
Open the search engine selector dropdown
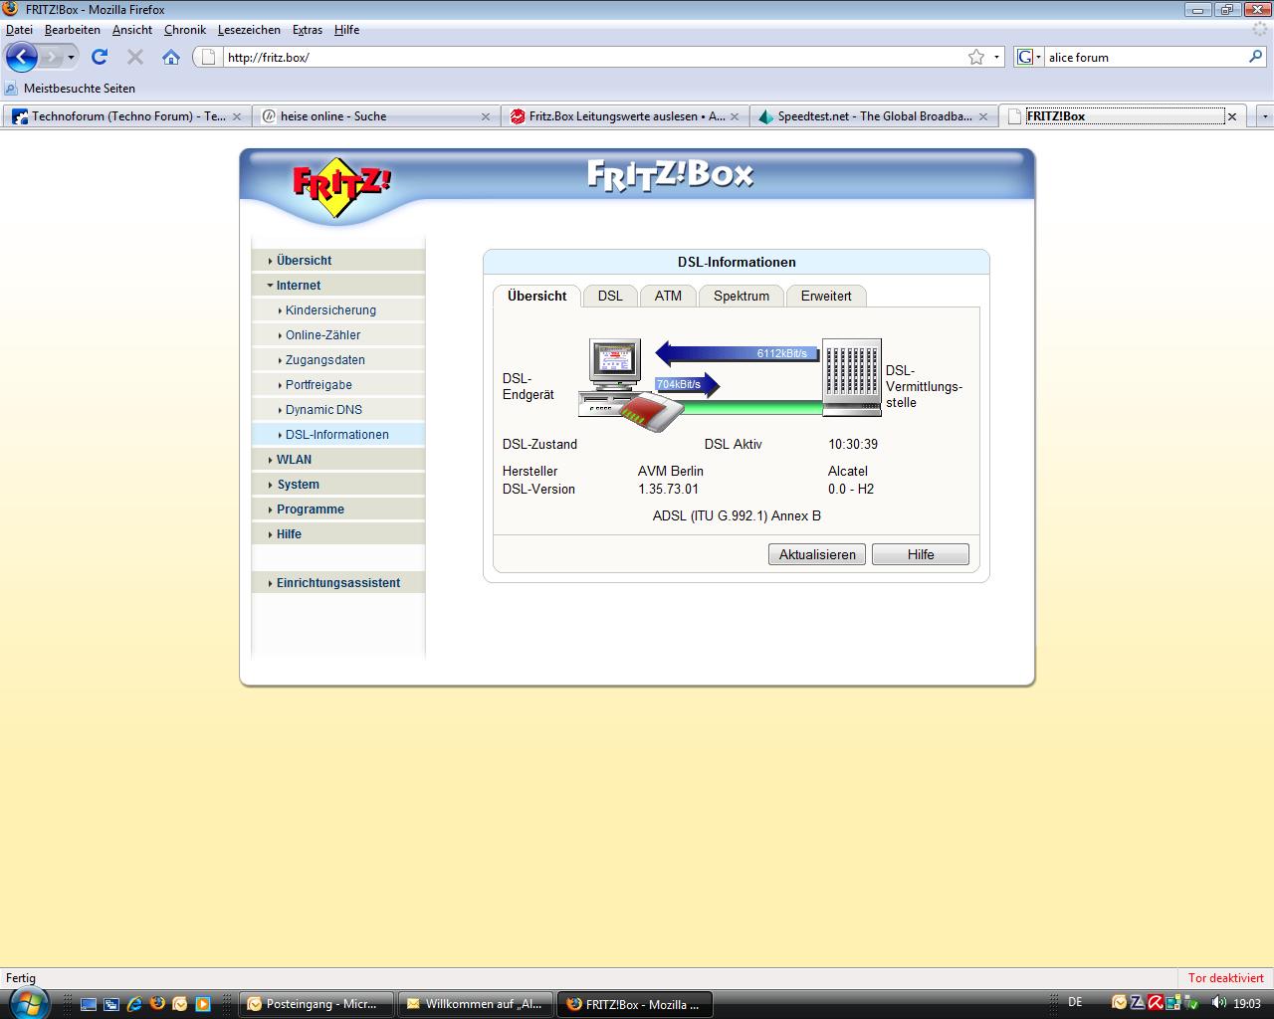pos(1029,57)
